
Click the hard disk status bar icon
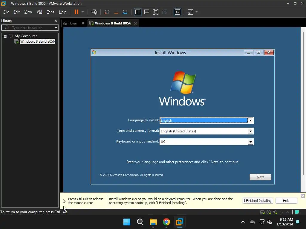click(x=262, y=212)
